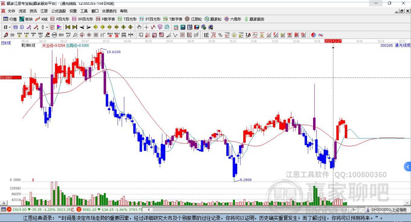The image size is (411, 222).
Task: Open the 交易委托 menu
Action: [109, 11]
